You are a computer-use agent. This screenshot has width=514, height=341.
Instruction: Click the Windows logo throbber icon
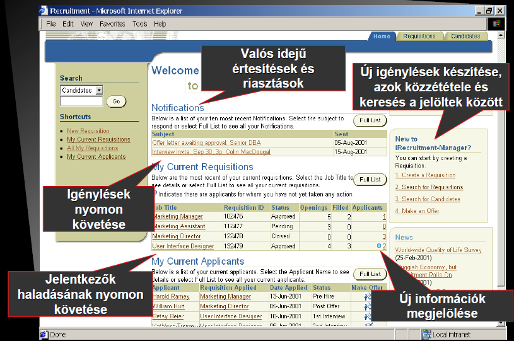pos(496,23)
